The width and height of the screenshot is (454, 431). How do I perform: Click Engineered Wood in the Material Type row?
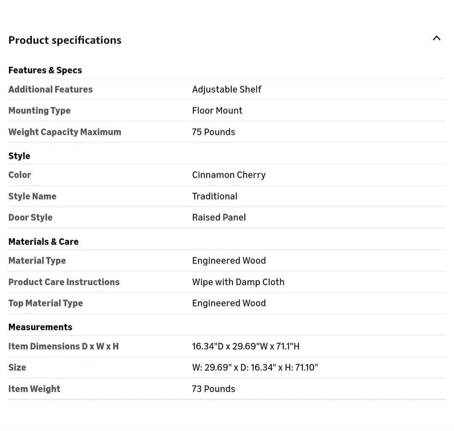(x=229, y=260)
